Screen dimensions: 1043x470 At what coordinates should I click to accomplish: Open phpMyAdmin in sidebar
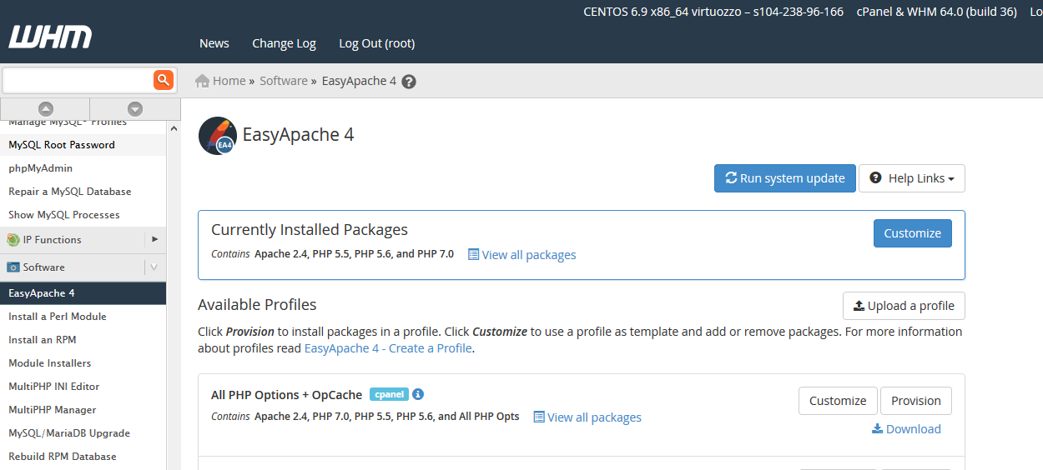click(83, 168)
